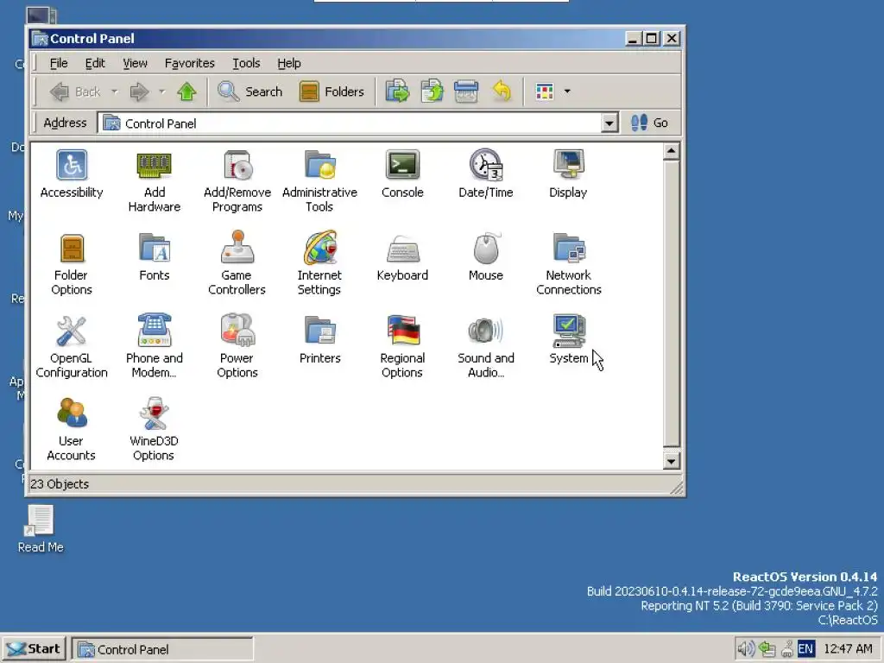Click the taskbar clock
This screenshot has height=663, width=884.
point(848,649)
